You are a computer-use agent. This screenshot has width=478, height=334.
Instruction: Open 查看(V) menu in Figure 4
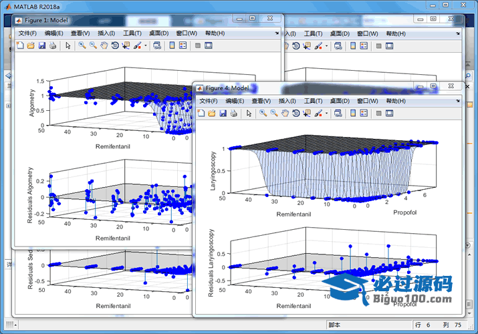click(261, 101)
